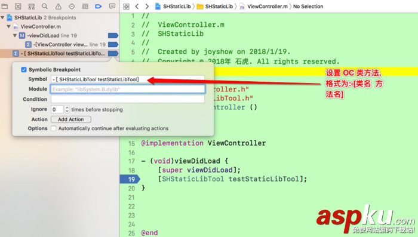This screenshot has height=237, width=418.
Task: Click the M method icon beside -viewDidLoad
Action: pos(22,35)
